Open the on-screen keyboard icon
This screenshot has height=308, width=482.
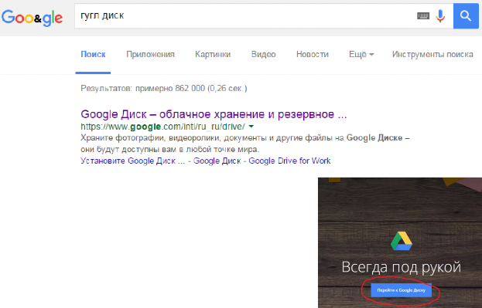423,15
